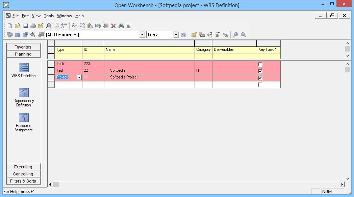Open the File menu

15,16
